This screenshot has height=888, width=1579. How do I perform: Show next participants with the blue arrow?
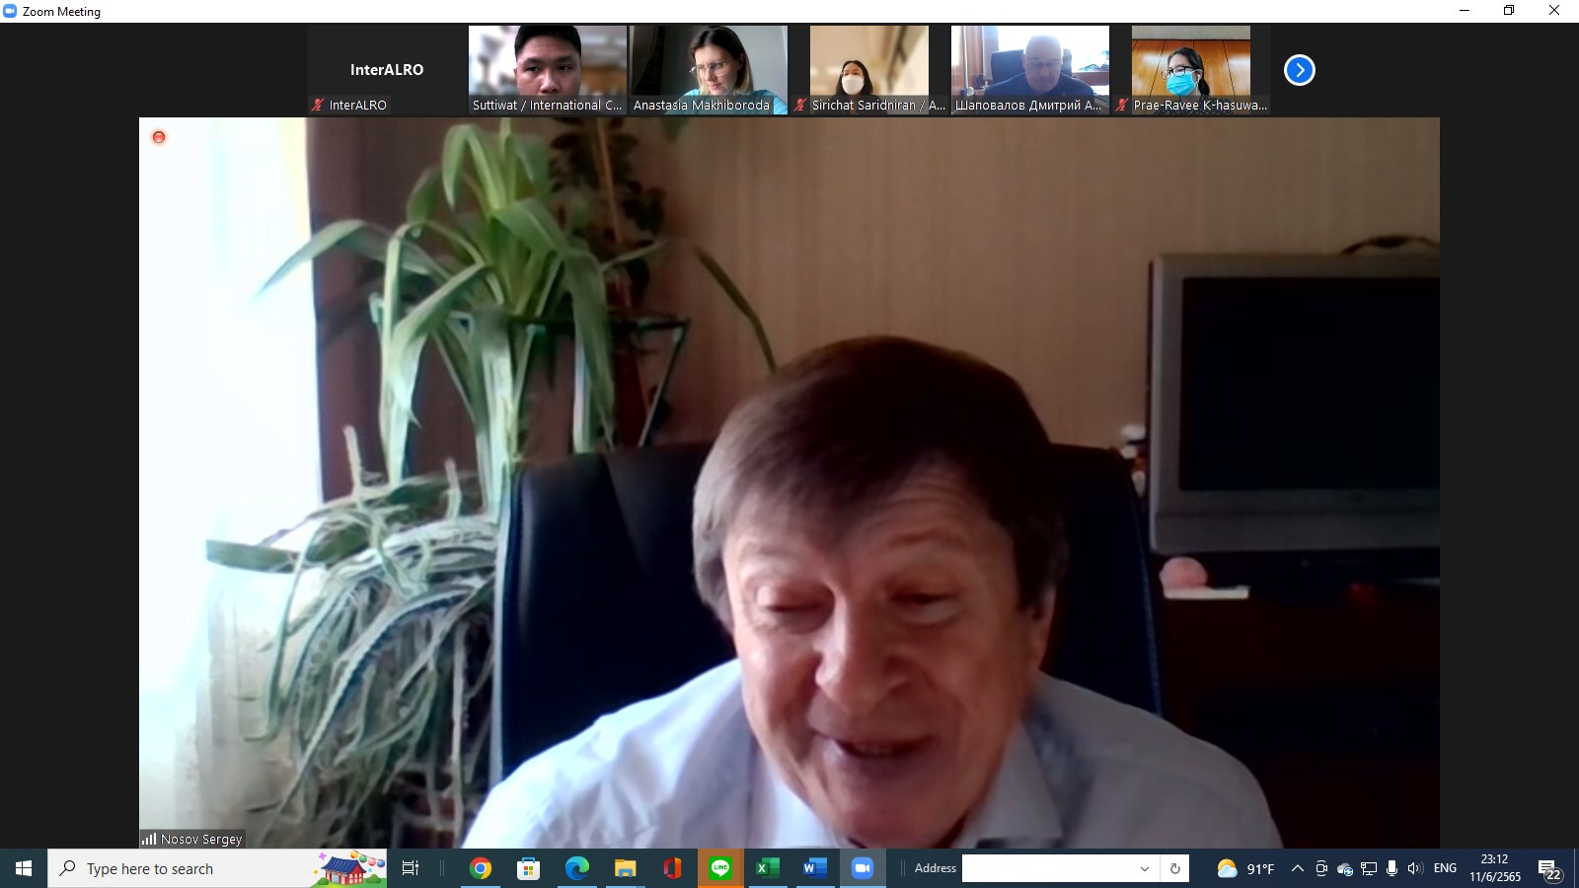coord(1299,70)
